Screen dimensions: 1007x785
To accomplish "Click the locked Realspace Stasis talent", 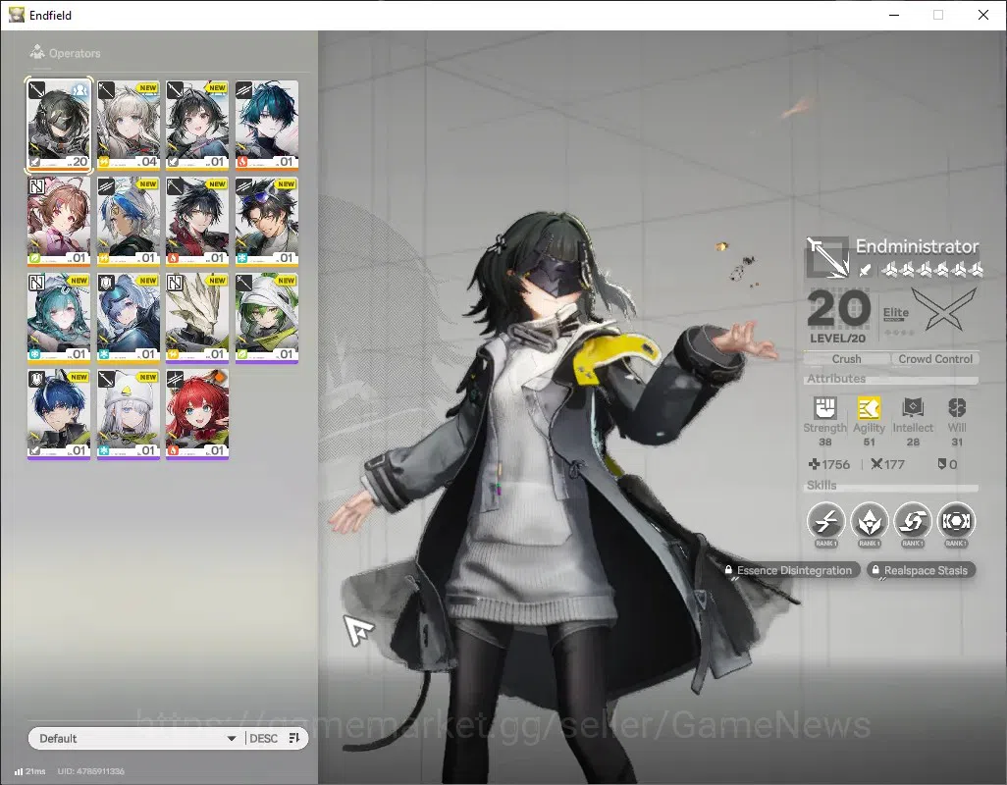I will pos(921,570).
